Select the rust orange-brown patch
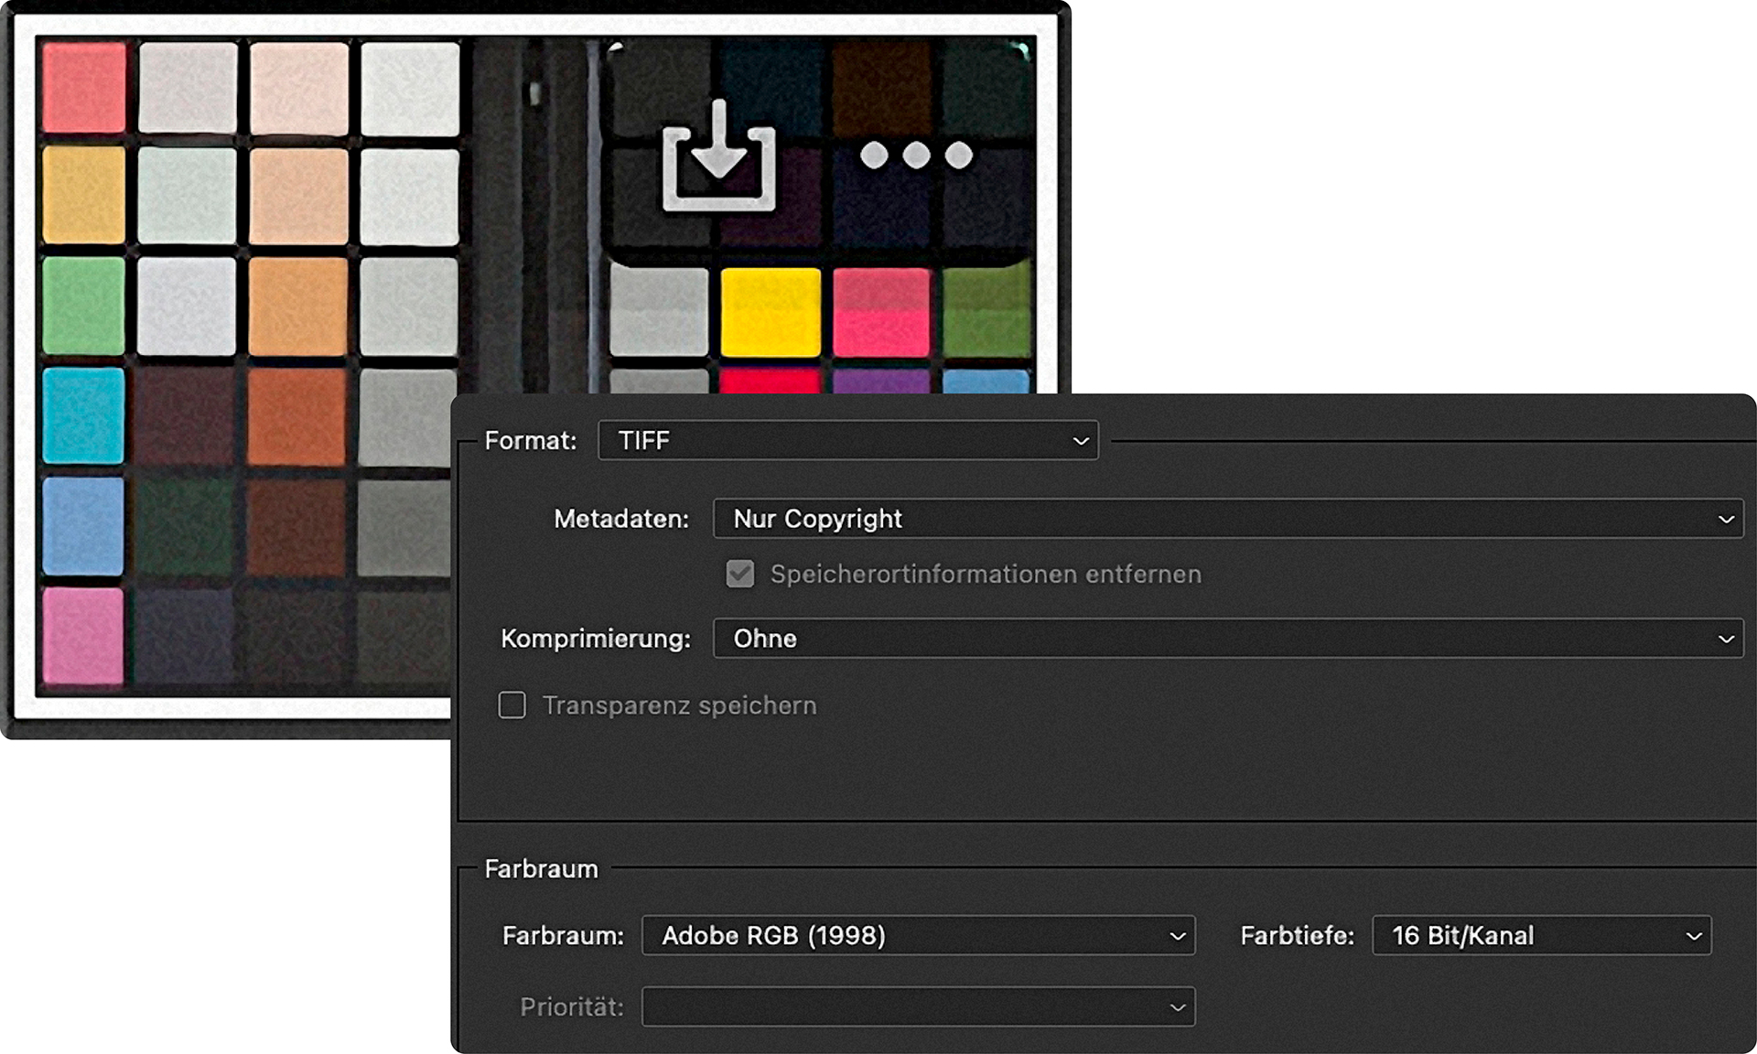This screenshot has height=1054, width=1757. [x=297, y=416]
